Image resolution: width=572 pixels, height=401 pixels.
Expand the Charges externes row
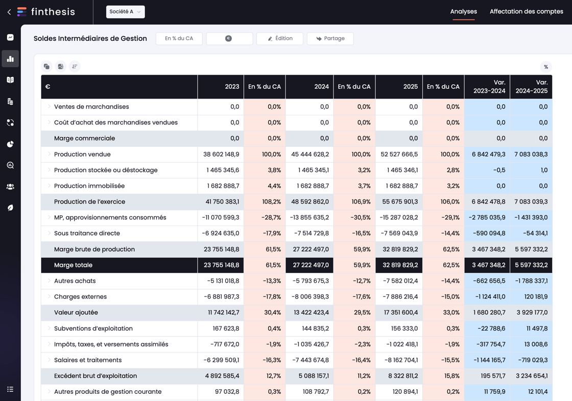click(49, 296)
